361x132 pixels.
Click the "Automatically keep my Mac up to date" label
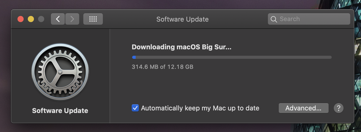pos(200,108)
